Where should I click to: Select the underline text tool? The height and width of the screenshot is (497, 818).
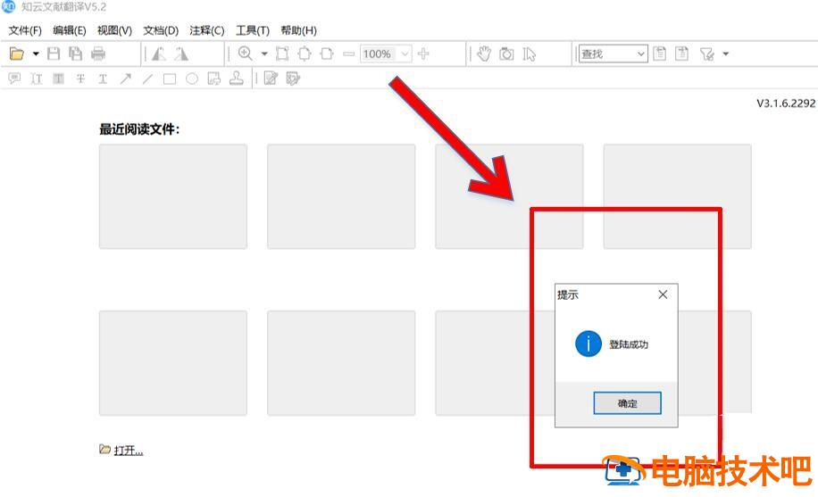[x=103, y=79]
